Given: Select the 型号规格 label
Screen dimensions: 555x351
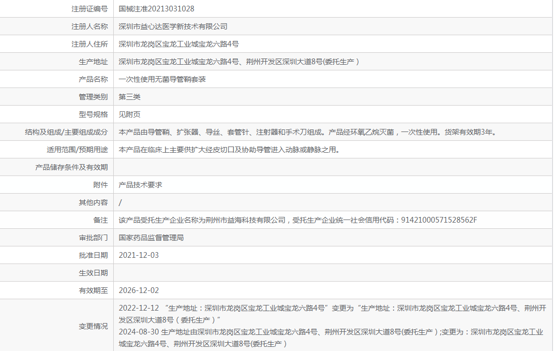Looking at the screenshot, I should (93, 114).
